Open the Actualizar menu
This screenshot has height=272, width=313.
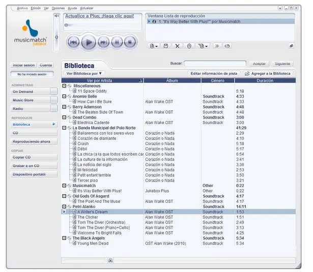[x=87, y=8]
